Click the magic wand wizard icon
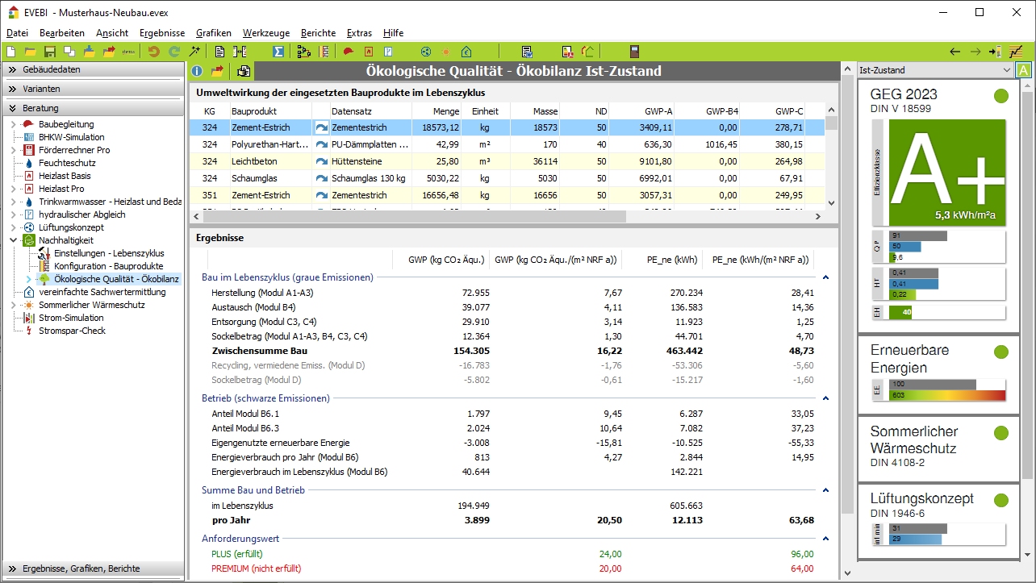1036x583 pixels. (194, 52)
